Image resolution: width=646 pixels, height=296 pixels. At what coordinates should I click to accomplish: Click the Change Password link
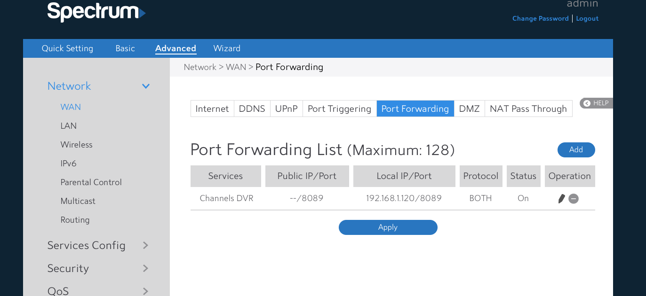540,18
